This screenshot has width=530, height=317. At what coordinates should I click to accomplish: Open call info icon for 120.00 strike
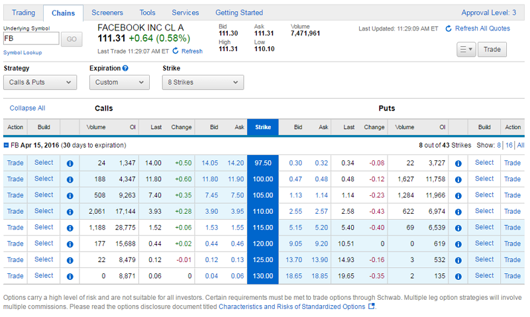[x=70, y=244]
